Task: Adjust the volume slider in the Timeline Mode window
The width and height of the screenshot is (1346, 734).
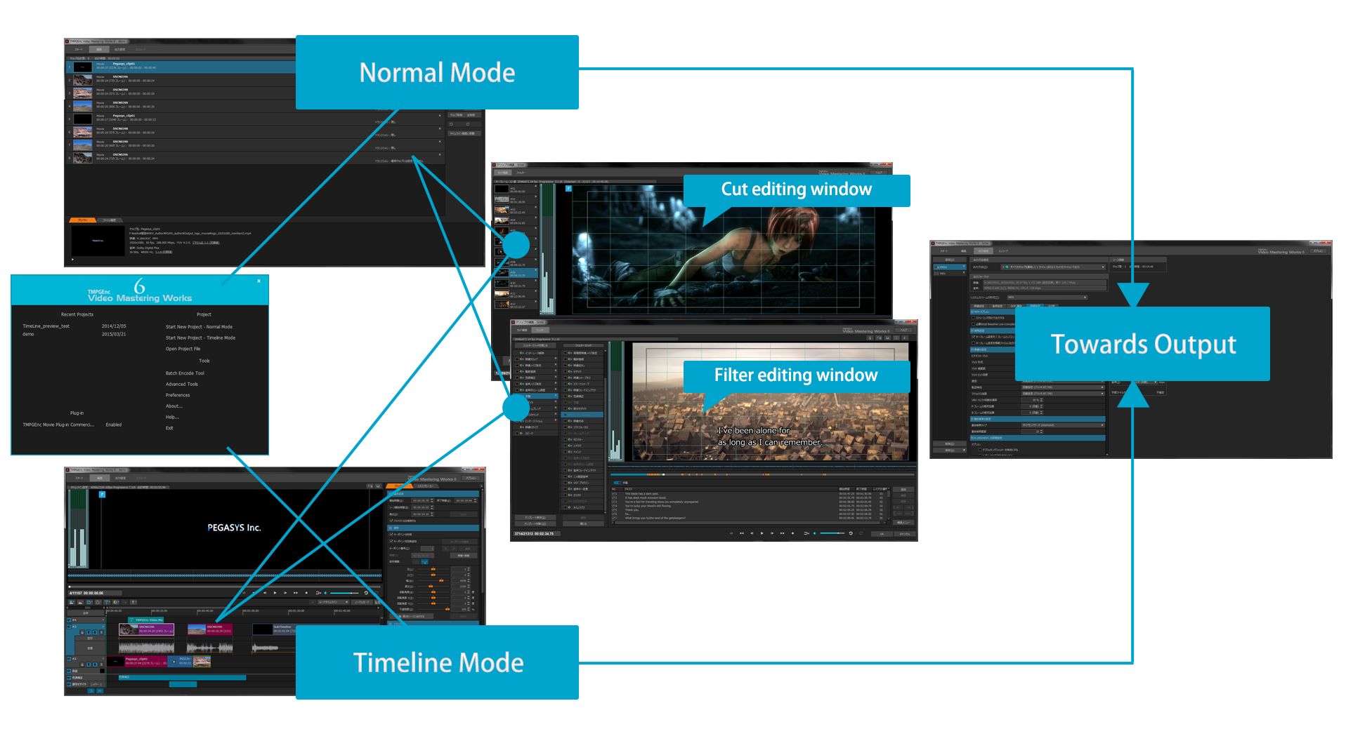Action: 344,593
